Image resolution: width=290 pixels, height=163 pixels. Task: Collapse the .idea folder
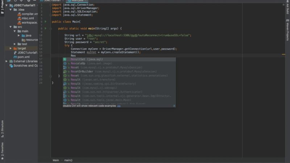(x=11, y=10)
